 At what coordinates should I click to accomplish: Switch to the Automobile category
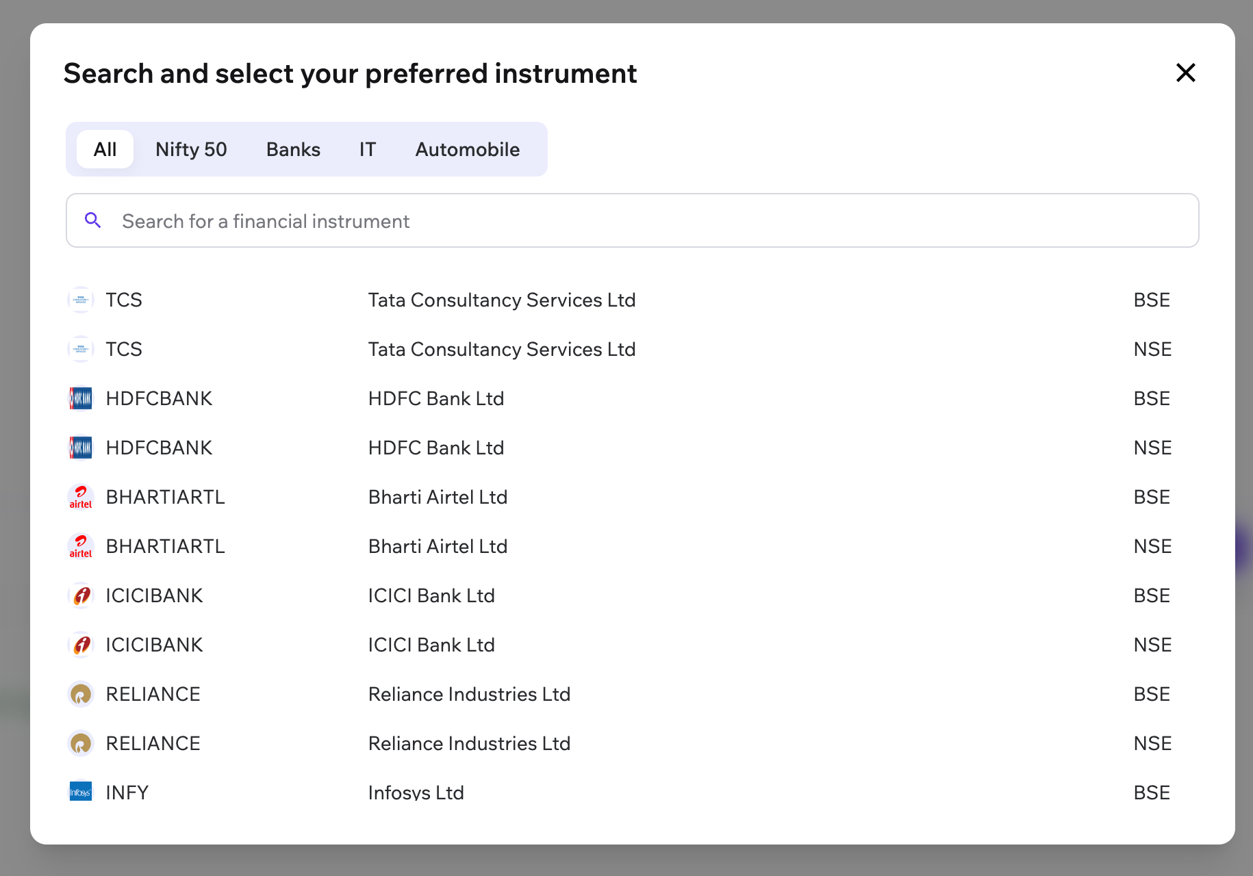coord(467,149)
